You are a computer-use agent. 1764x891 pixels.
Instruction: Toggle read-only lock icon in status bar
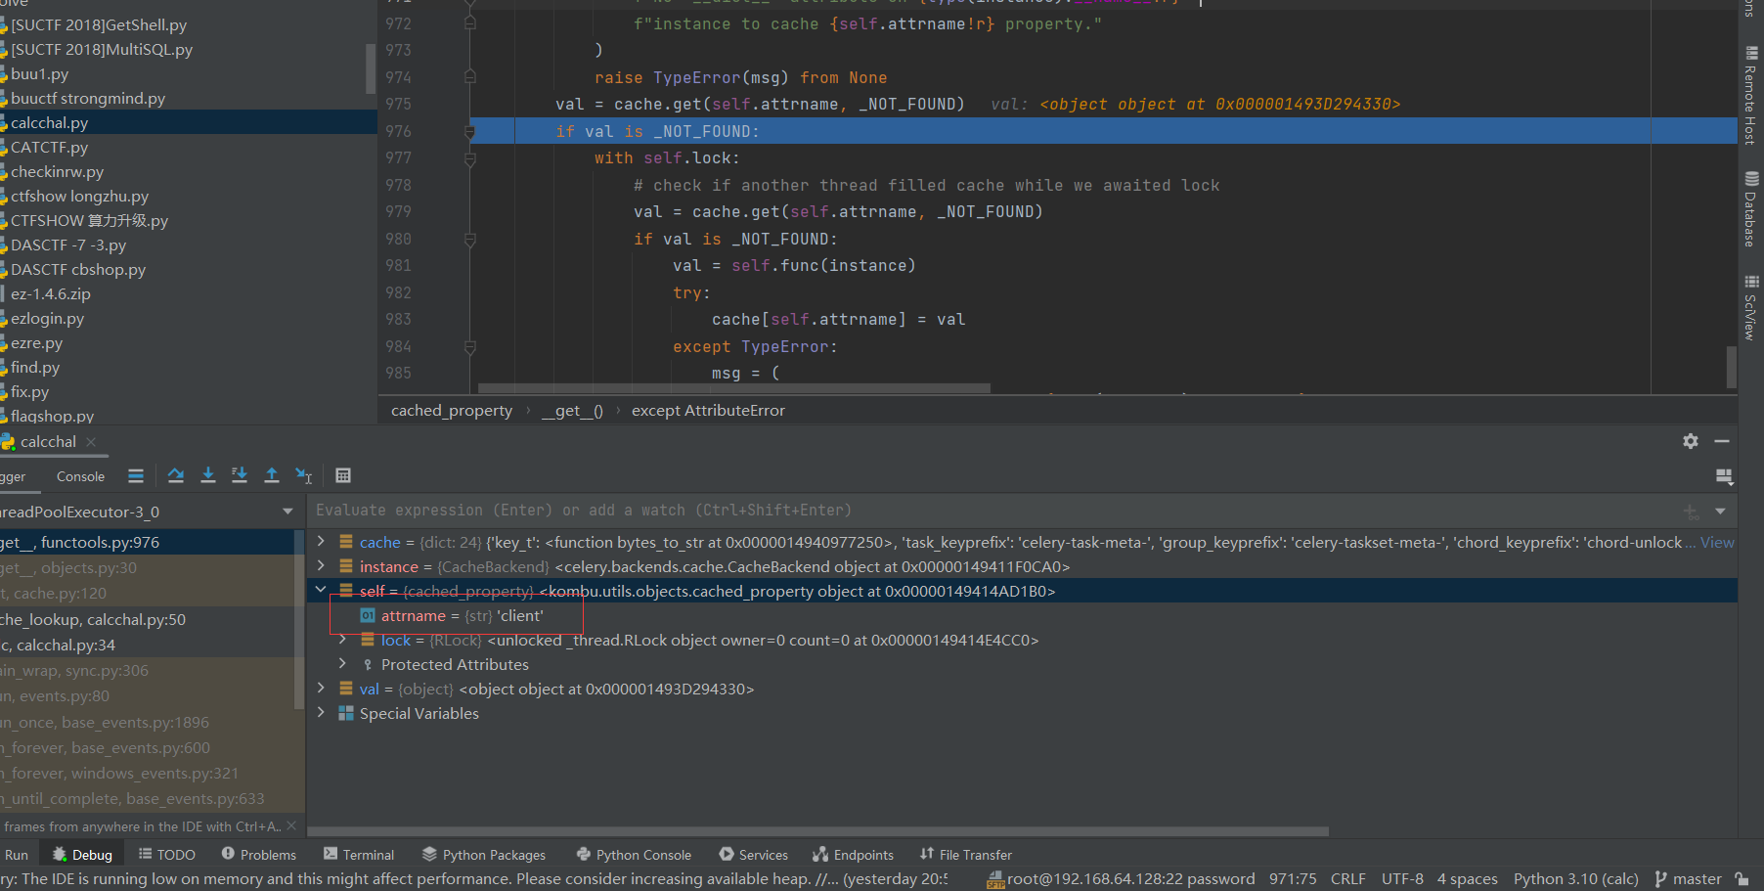tap(1742, 878)
